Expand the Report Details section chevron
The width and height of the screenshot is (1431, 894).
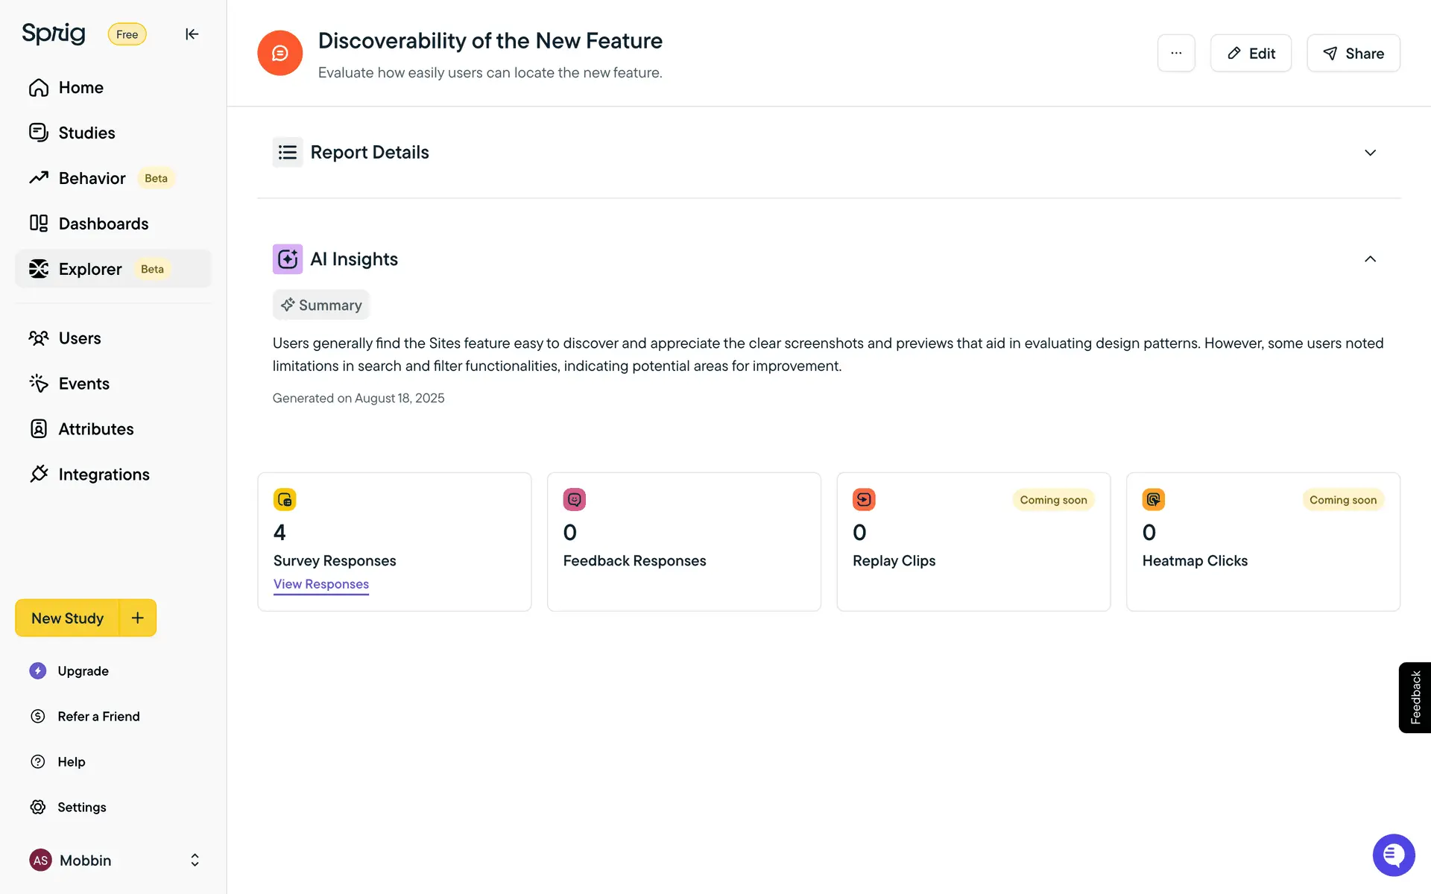coord(1370,153)
